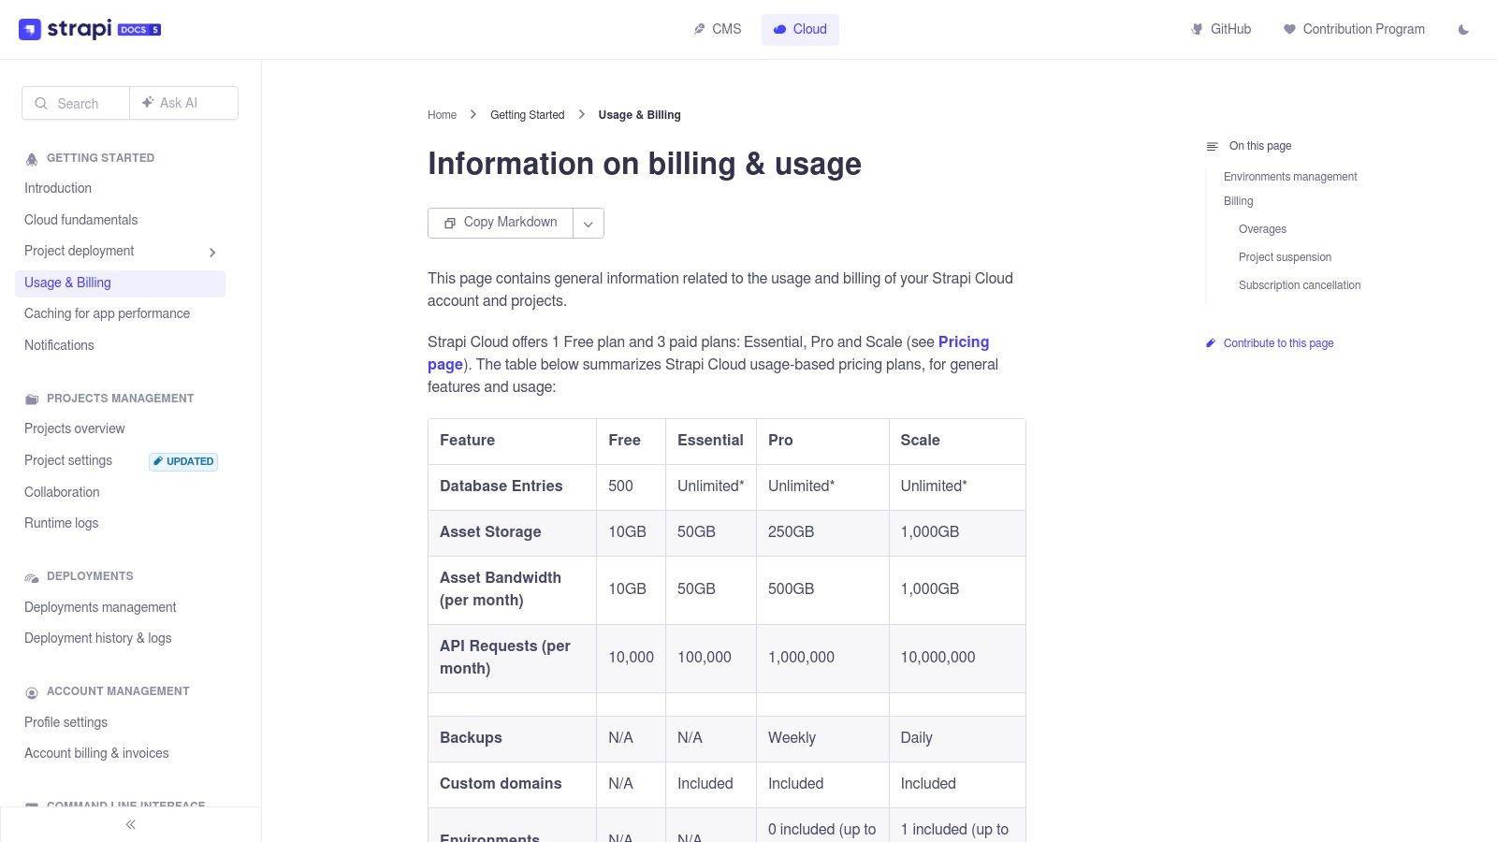Click the Deployments section icon
The image size is (1497, 842).
32,577
